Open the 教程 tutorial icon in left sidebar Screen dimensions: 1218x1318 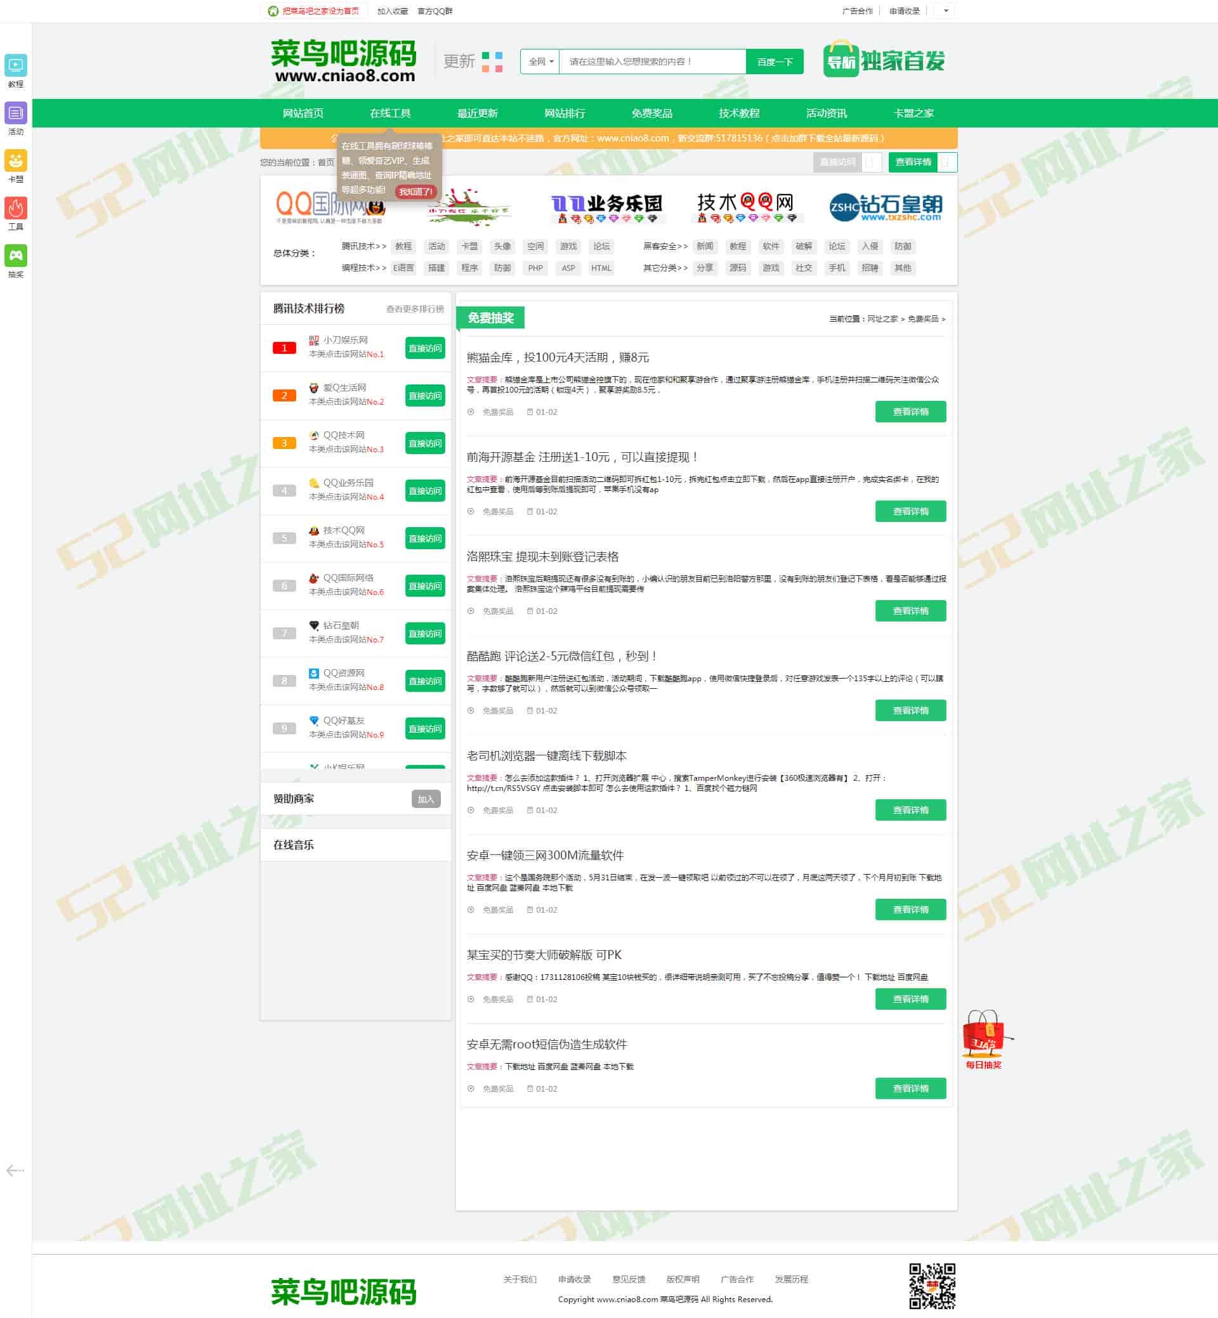tap(16, 65)
